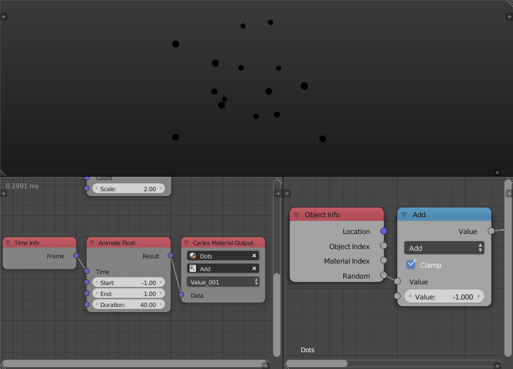Image resolution: width=513 pixels, height=369 pixels.
Task: Remove the Add node group via X button
Action: 253,268
